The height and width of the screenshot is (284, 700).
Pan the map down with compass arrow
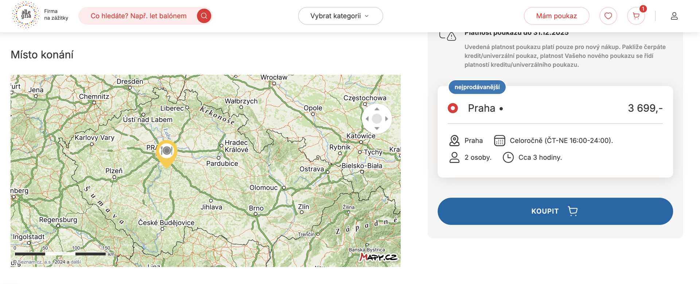377,128
